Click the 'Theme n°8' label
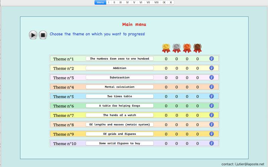 pos(63,125)
